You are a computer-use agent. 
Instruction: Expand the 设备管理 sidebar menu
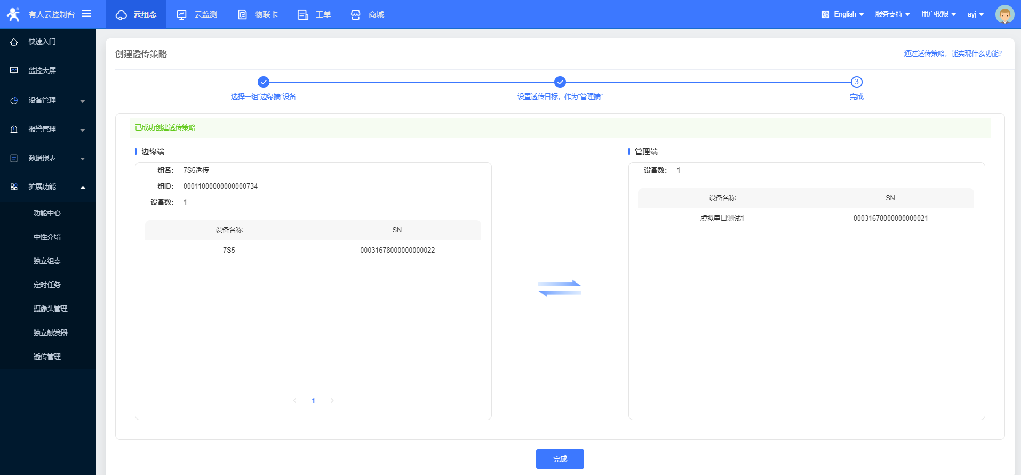(x=48, y=101)
